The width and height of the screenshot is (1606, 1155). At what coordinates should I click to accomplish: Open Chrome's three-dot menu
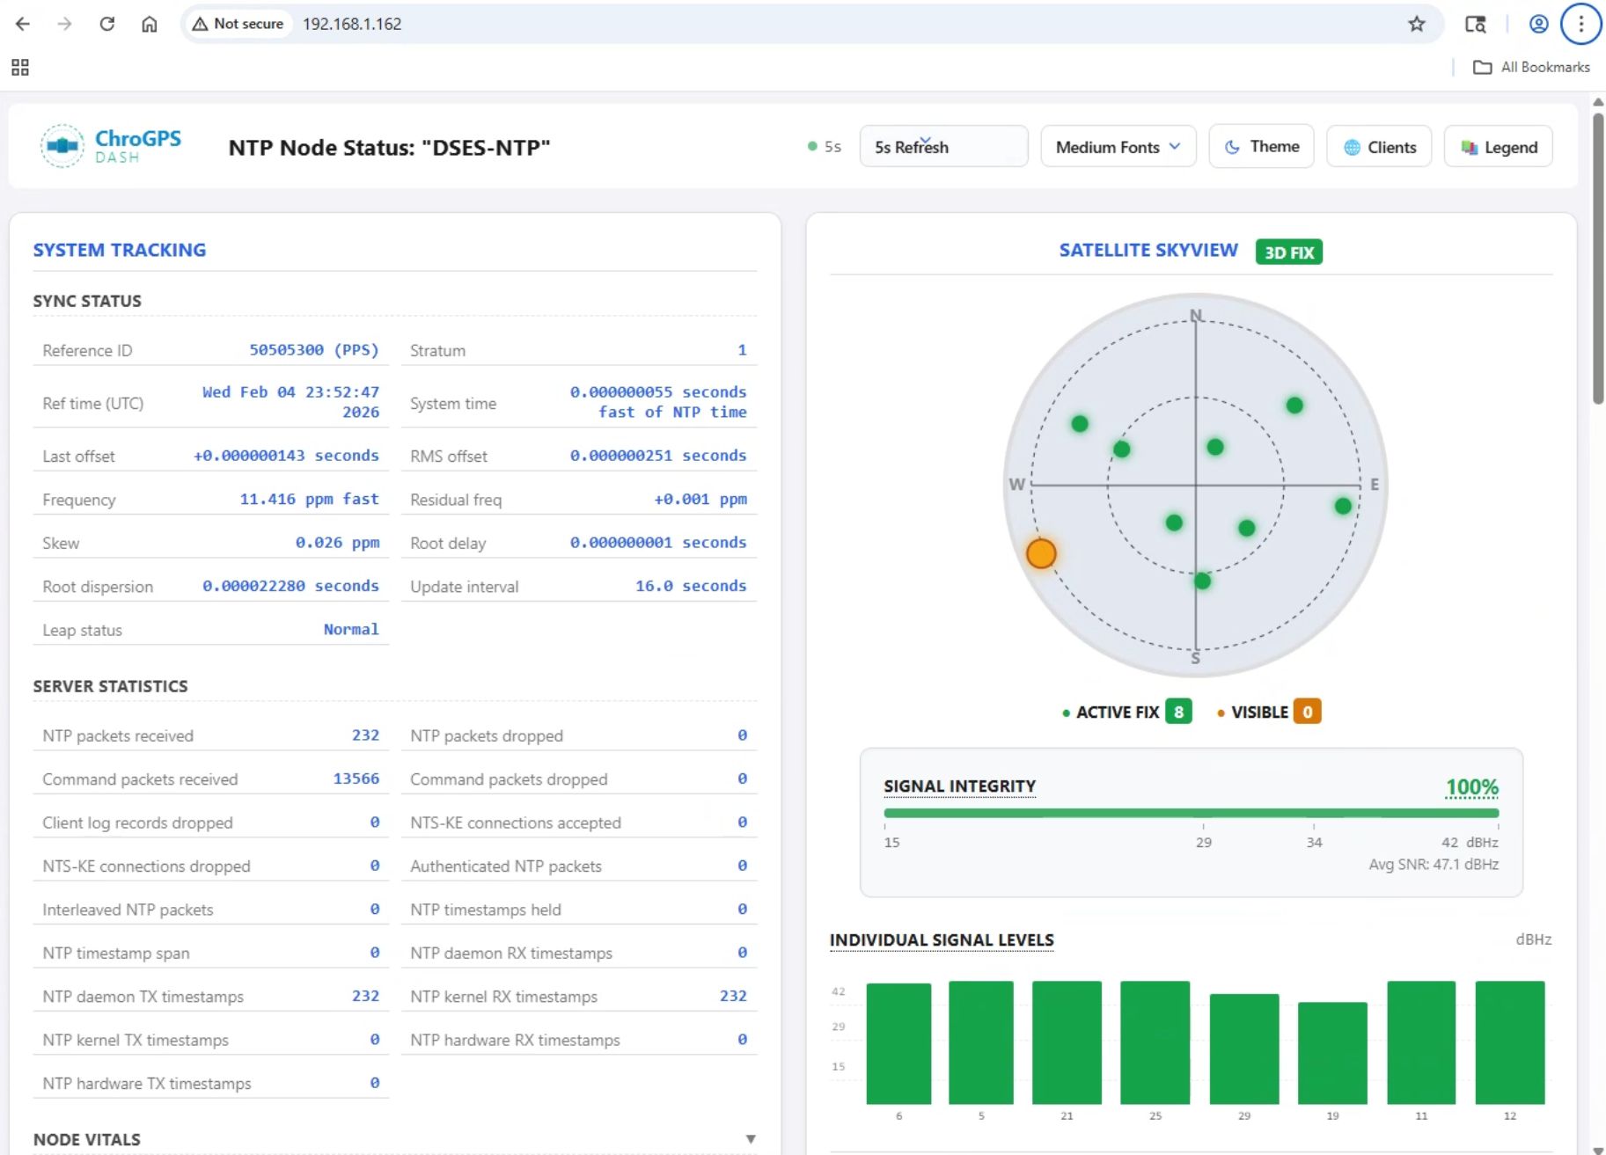[1580, 24]
